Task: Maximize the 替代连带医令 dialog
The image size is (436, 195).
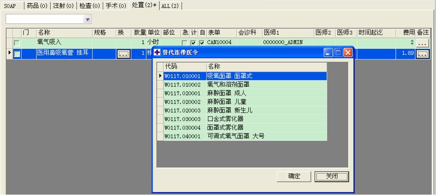Action: point(338,52)
